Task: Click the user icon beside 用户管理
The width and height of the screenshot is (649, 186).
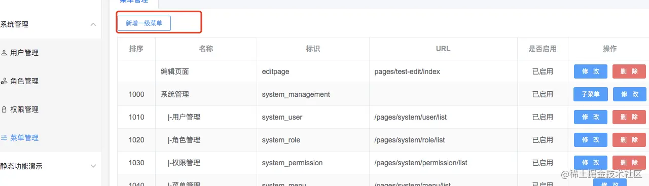Action: pyautogui.click(x=4, y=53)
